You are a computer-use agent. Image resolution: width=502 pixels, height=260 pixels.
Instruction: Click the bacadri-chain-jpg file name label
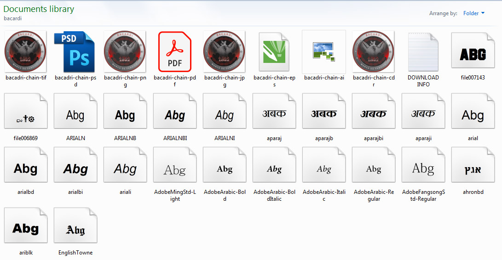[224, 81]
